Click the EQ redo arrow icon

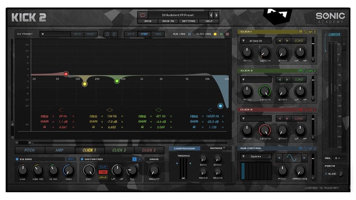tap(115, 34)
